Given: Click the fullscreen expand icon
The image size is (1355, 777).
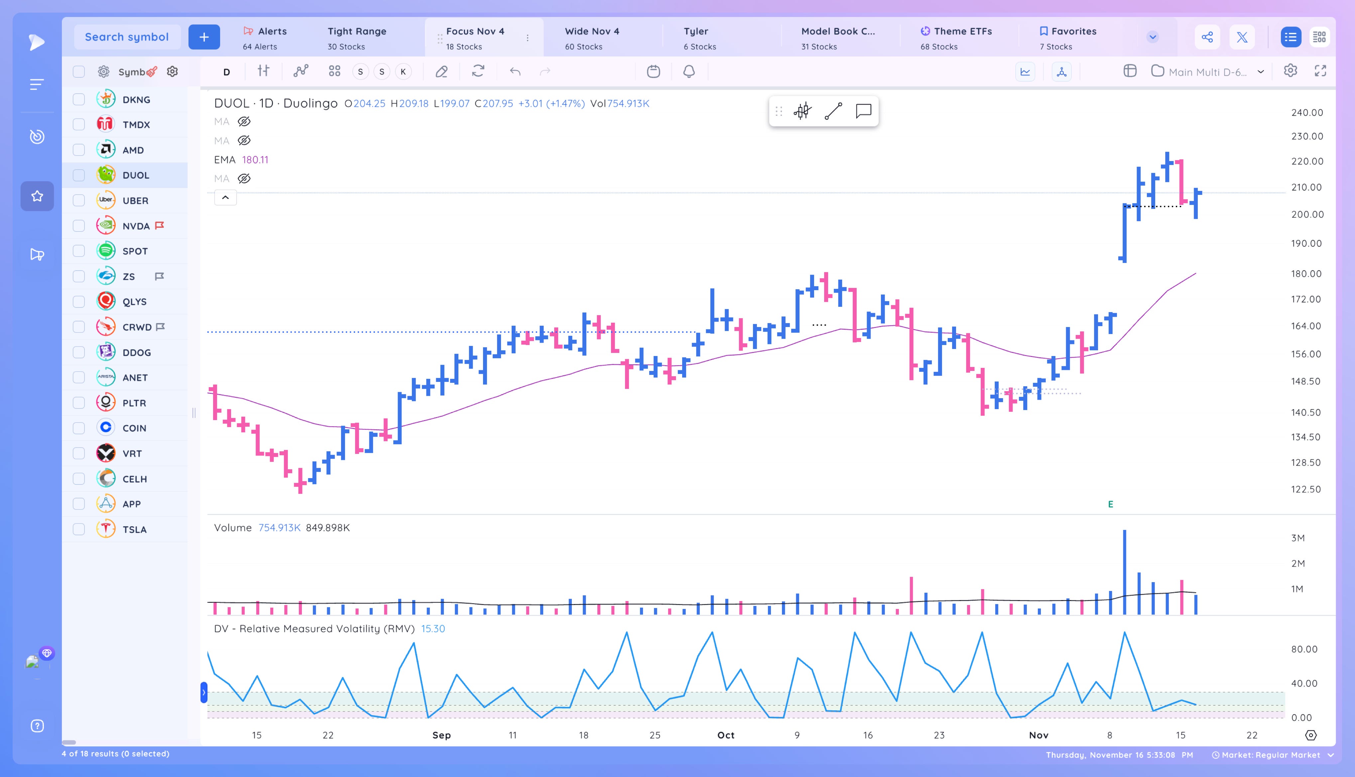Looking at the screenshot, I should 1320,71.
